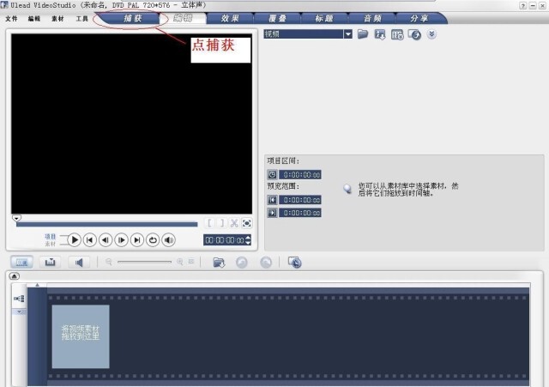The width and height of the screenshot is (549, 387).
Task: Open the 分享 (Share) step tab
Action: (419, 18)
